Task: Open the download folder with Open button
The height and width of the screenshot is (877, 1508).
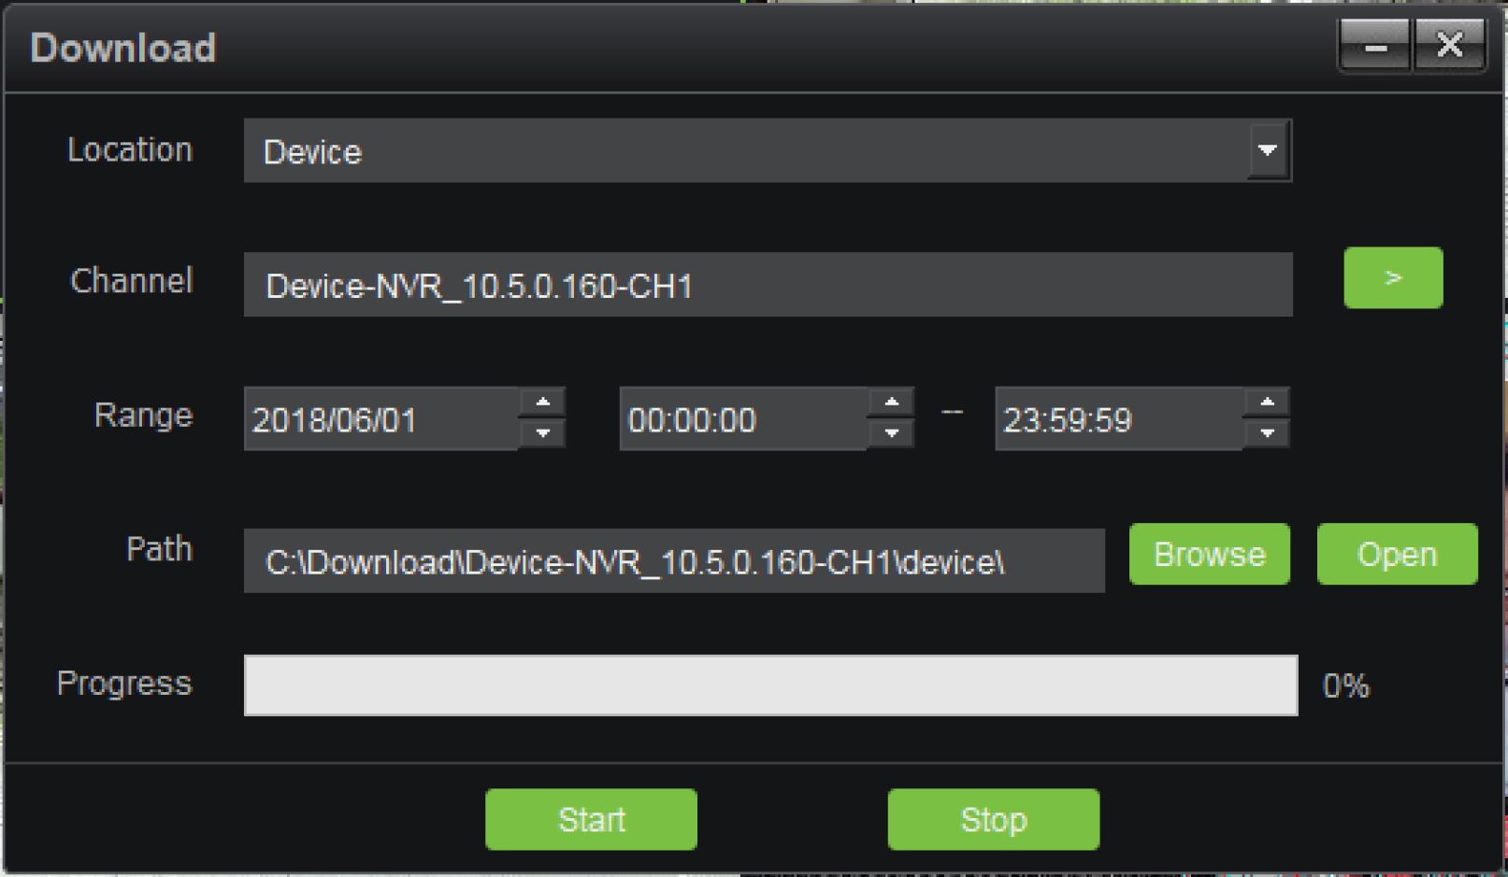Action: [x=1397, y=555]
